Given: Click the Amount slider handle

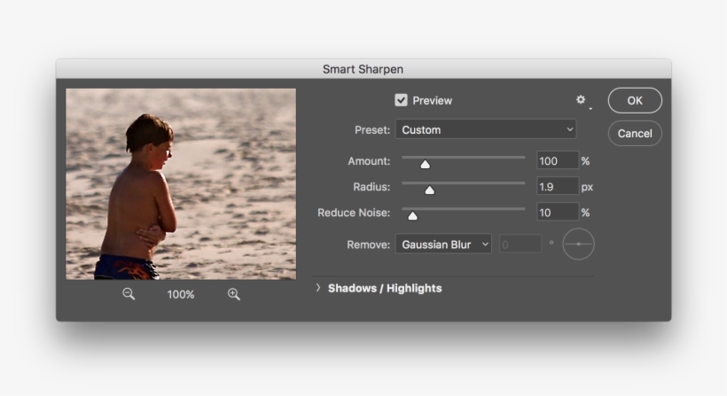Looking at the screenshot, I should point(426,165).
